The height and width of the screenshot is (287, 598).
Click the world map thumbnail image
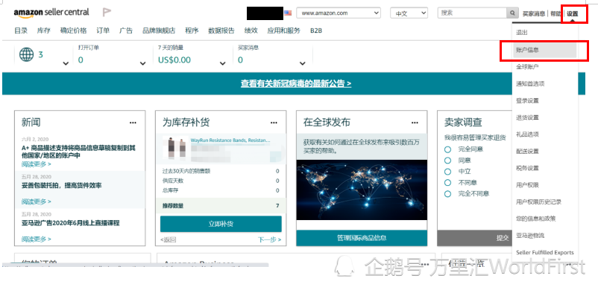point(362,190)
